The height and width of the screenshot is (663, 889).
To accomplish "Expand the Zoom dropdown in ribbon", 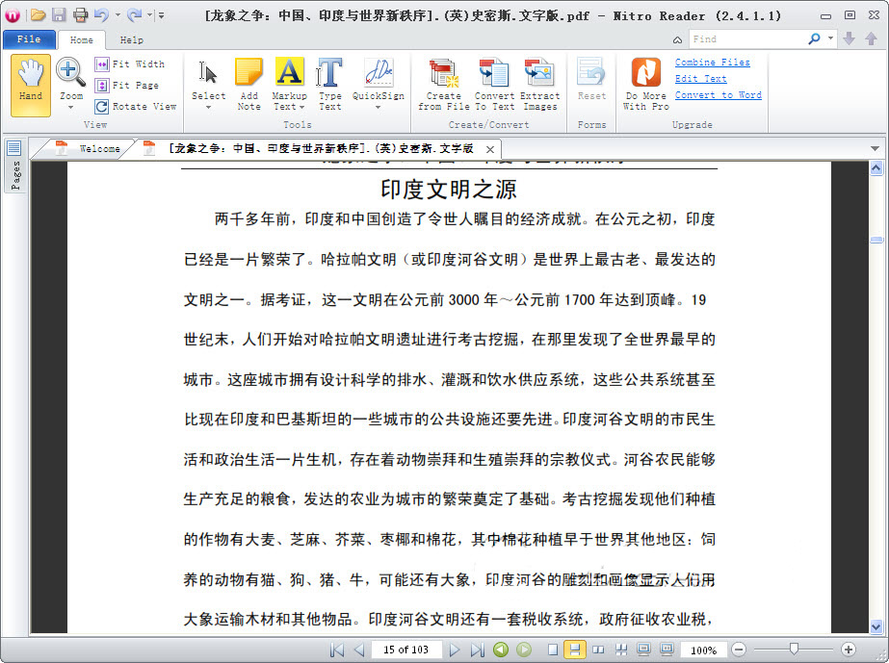I will (70, 107).
